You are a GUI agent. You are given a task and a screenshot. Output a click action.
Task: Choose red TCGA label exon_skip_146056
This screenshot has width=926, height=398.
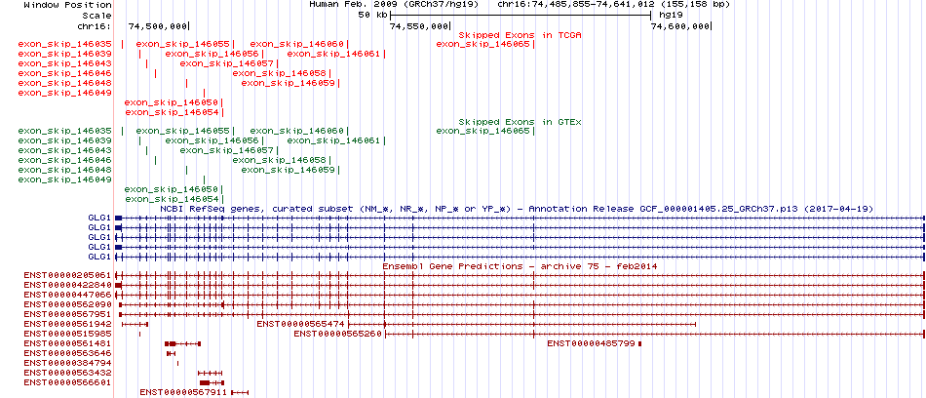click(x=212, y=54)
